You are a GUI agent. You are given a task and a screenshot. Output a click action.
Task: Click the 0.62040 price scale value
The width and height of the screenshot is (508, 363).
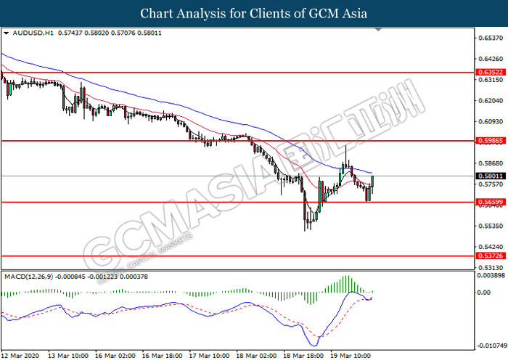(491, 101)
